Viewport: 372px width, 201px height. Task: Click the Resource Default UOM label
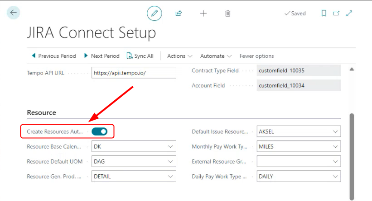tap(55, 162)
